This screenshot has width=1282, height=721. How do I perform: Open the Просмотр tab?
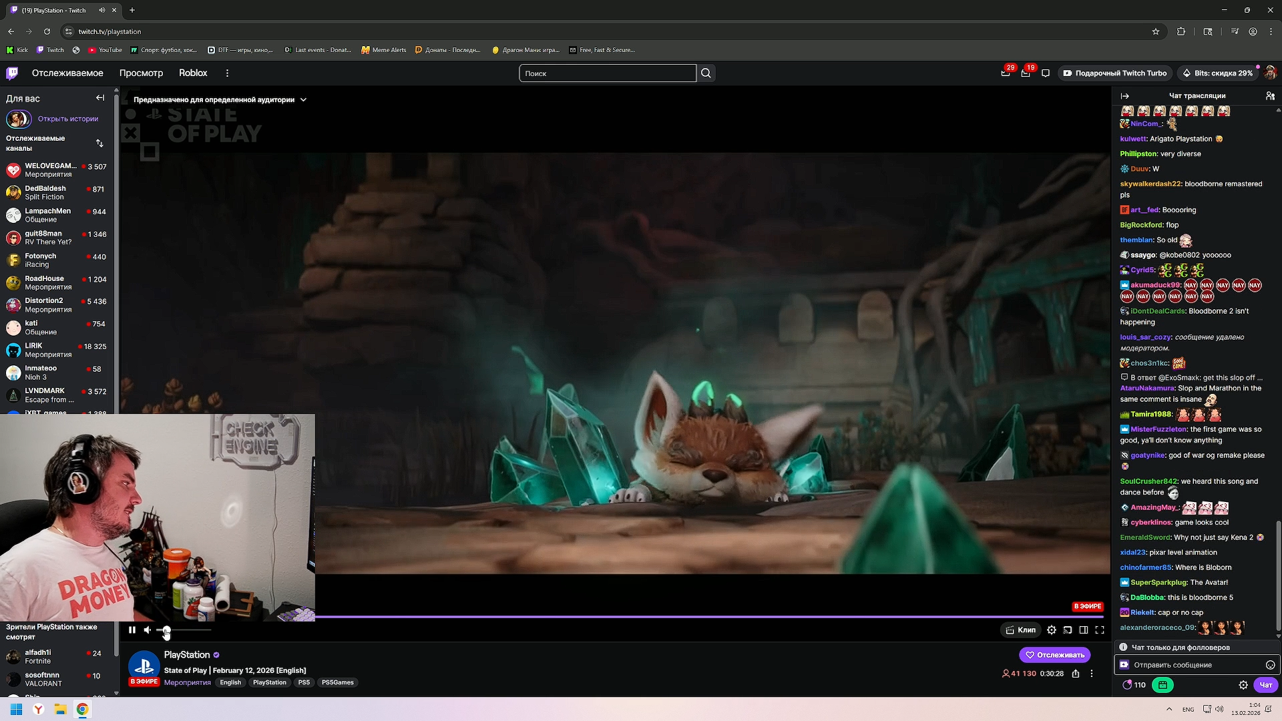141,73
